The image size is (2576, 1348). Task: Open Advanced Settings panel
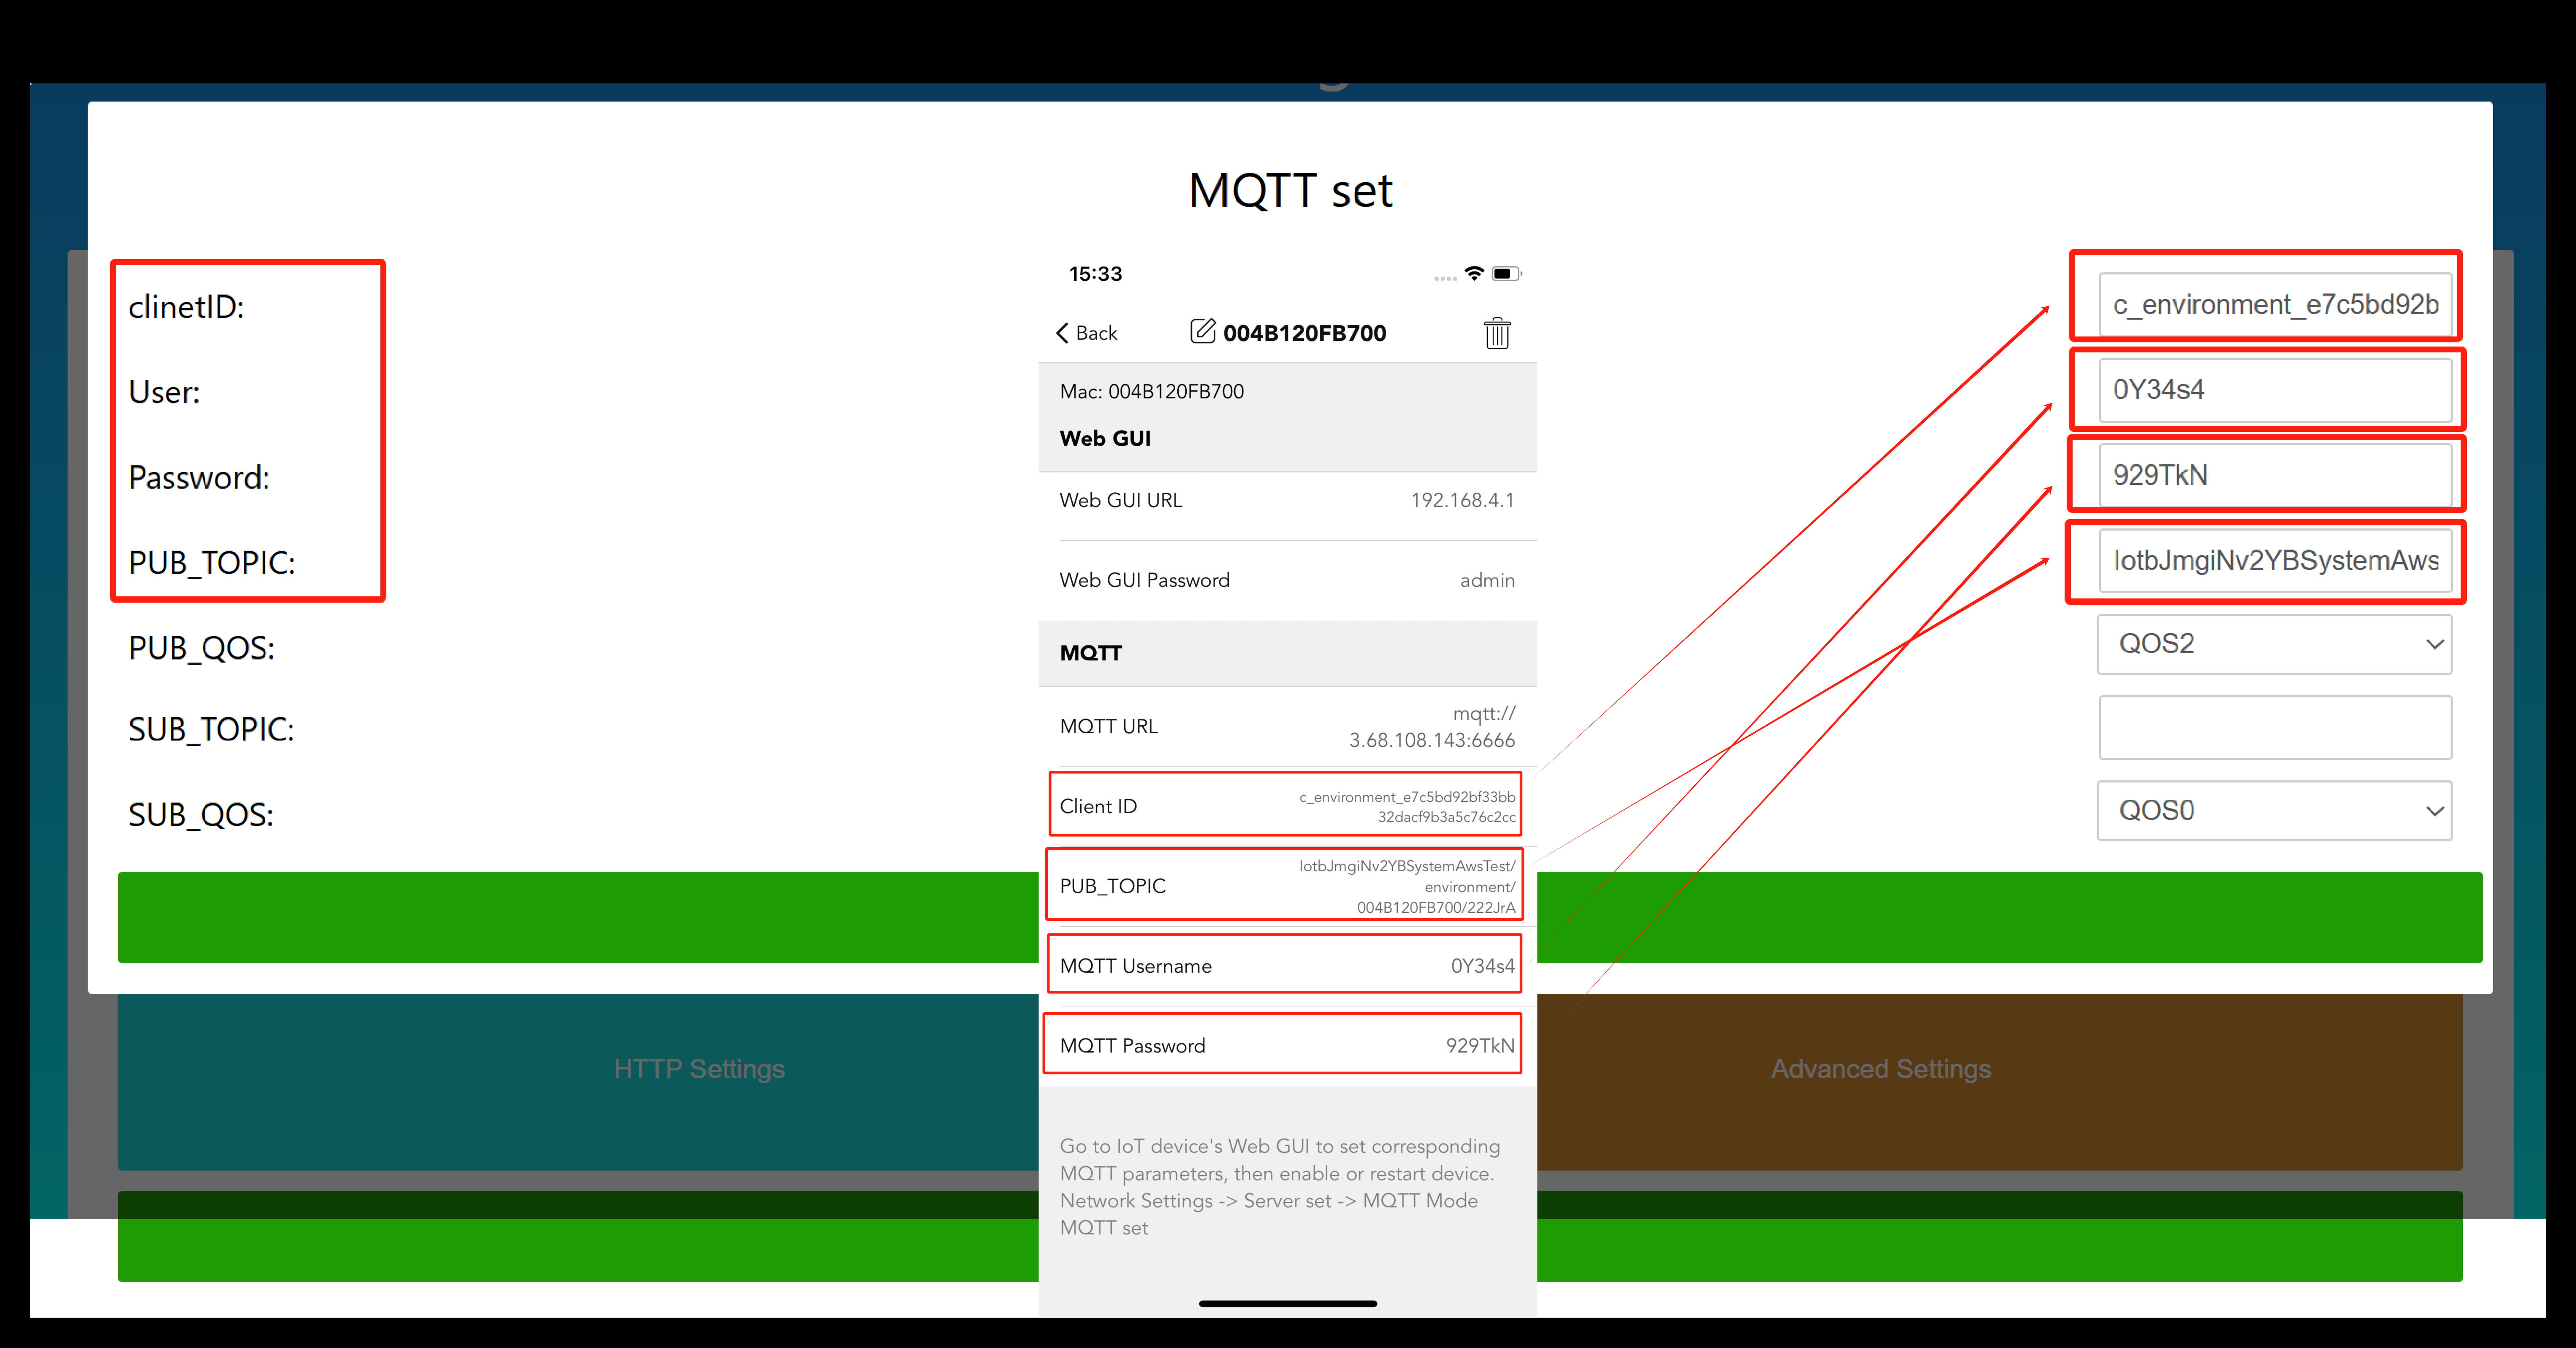[1881, 1069]
